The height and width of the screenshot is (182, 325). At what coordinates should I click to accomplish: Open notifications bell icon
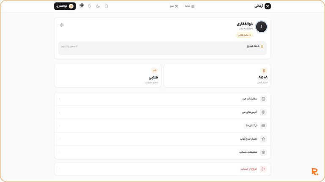click(89, 6)
